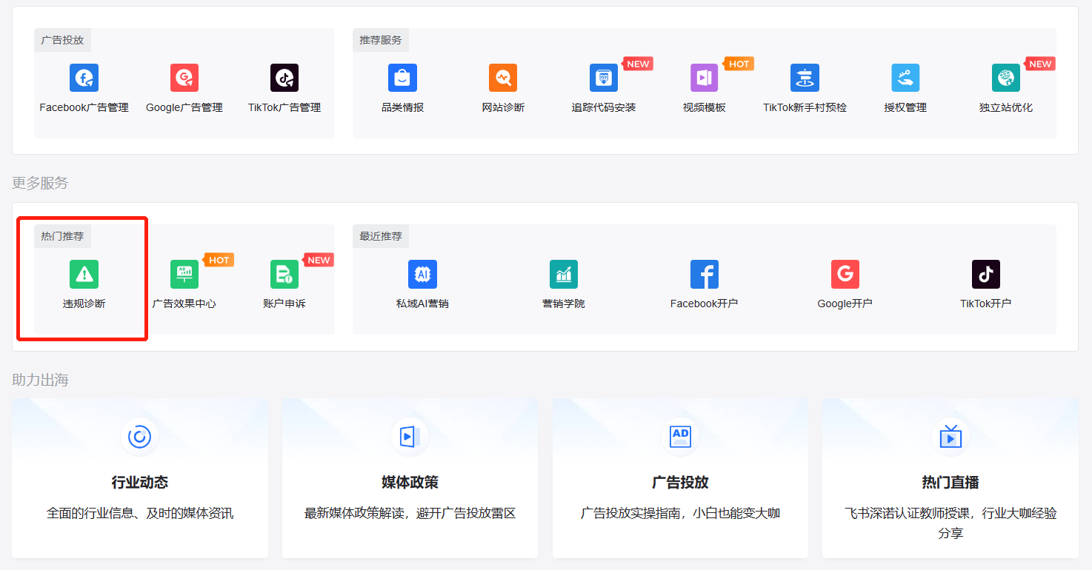Open 授权管理 icon
The image size is (1092, 570).
pyautogui.click(x=905, y=78)
